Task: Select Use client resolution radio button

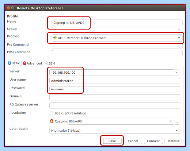Action: point(52,113)
